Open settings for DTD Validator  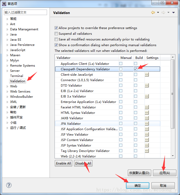147,85
